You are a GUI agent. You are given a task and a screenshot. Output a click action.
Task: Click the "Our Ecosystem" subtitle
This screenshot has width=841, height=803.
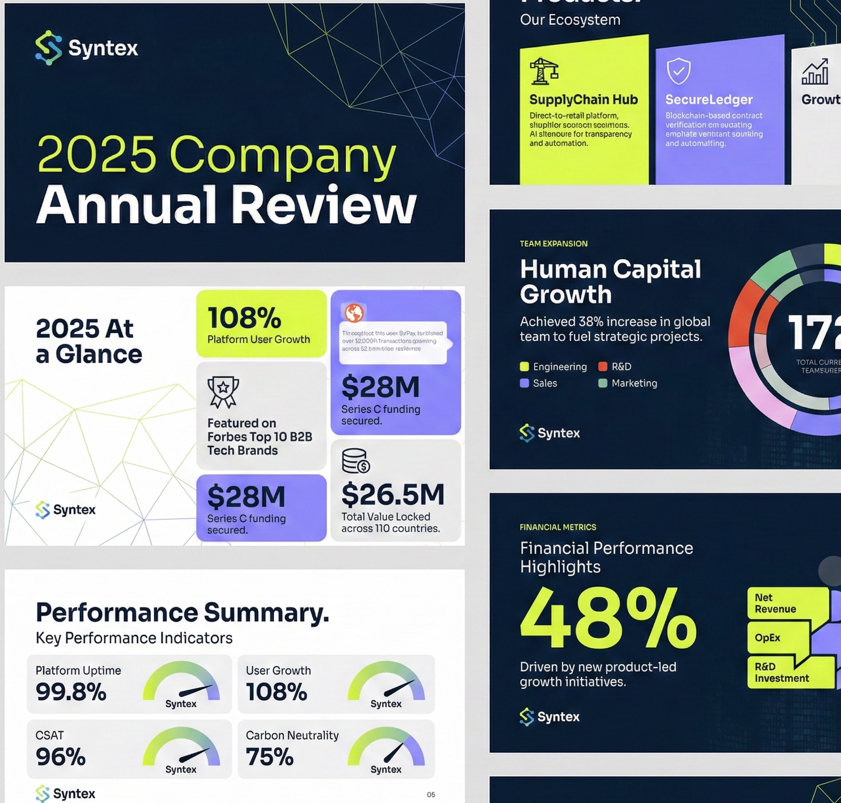[x=570, y=20]
